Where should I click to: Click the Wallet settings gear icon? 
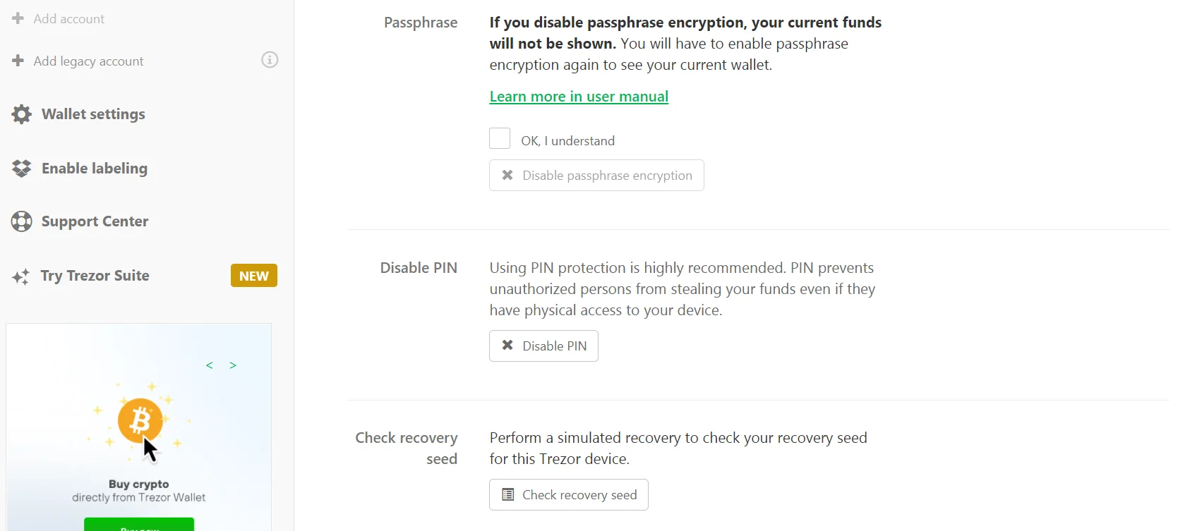click(x=22, y=114)
